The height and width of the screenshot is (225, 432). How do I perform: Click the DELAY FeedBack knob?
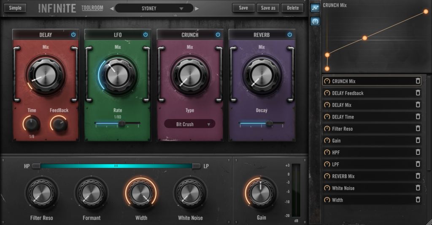(59, 124)
